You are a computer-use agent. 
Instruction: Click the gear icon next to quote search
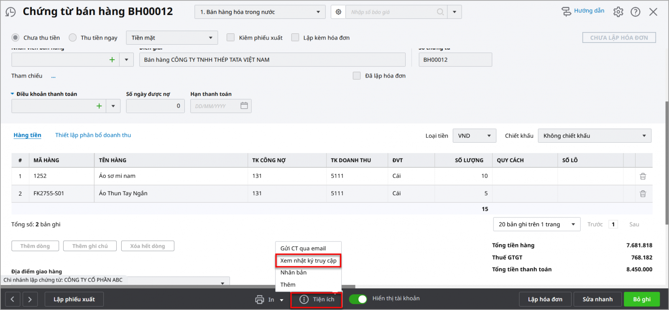coord(338,12)
